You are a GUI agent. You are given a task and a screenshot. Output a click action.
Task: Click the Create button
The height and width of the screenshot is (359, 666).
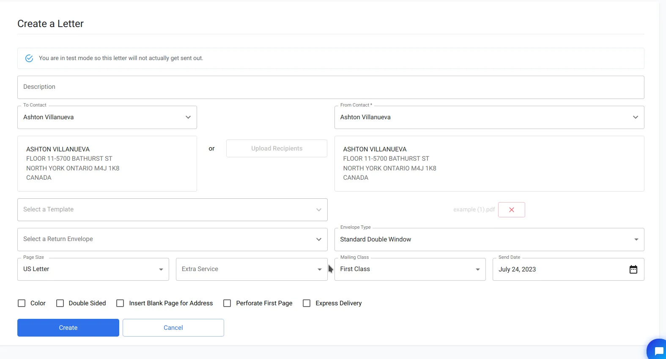click(68, 328)
